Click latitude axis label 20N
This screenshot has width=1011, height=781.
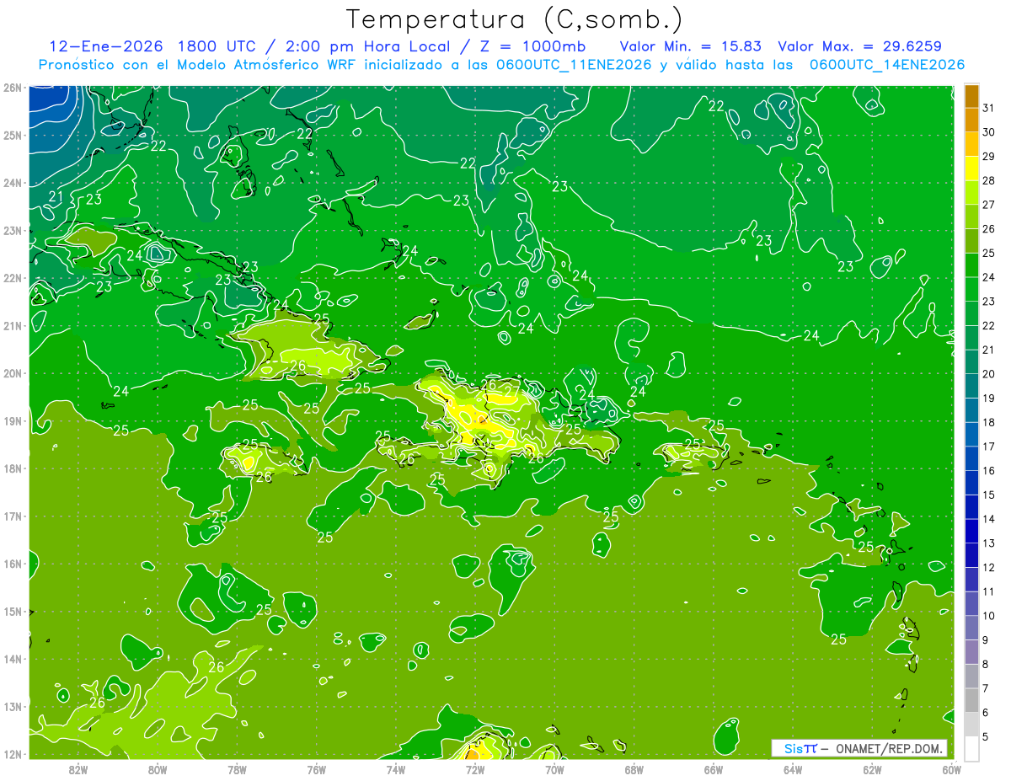pyautogui.click(x=12, y=373)
